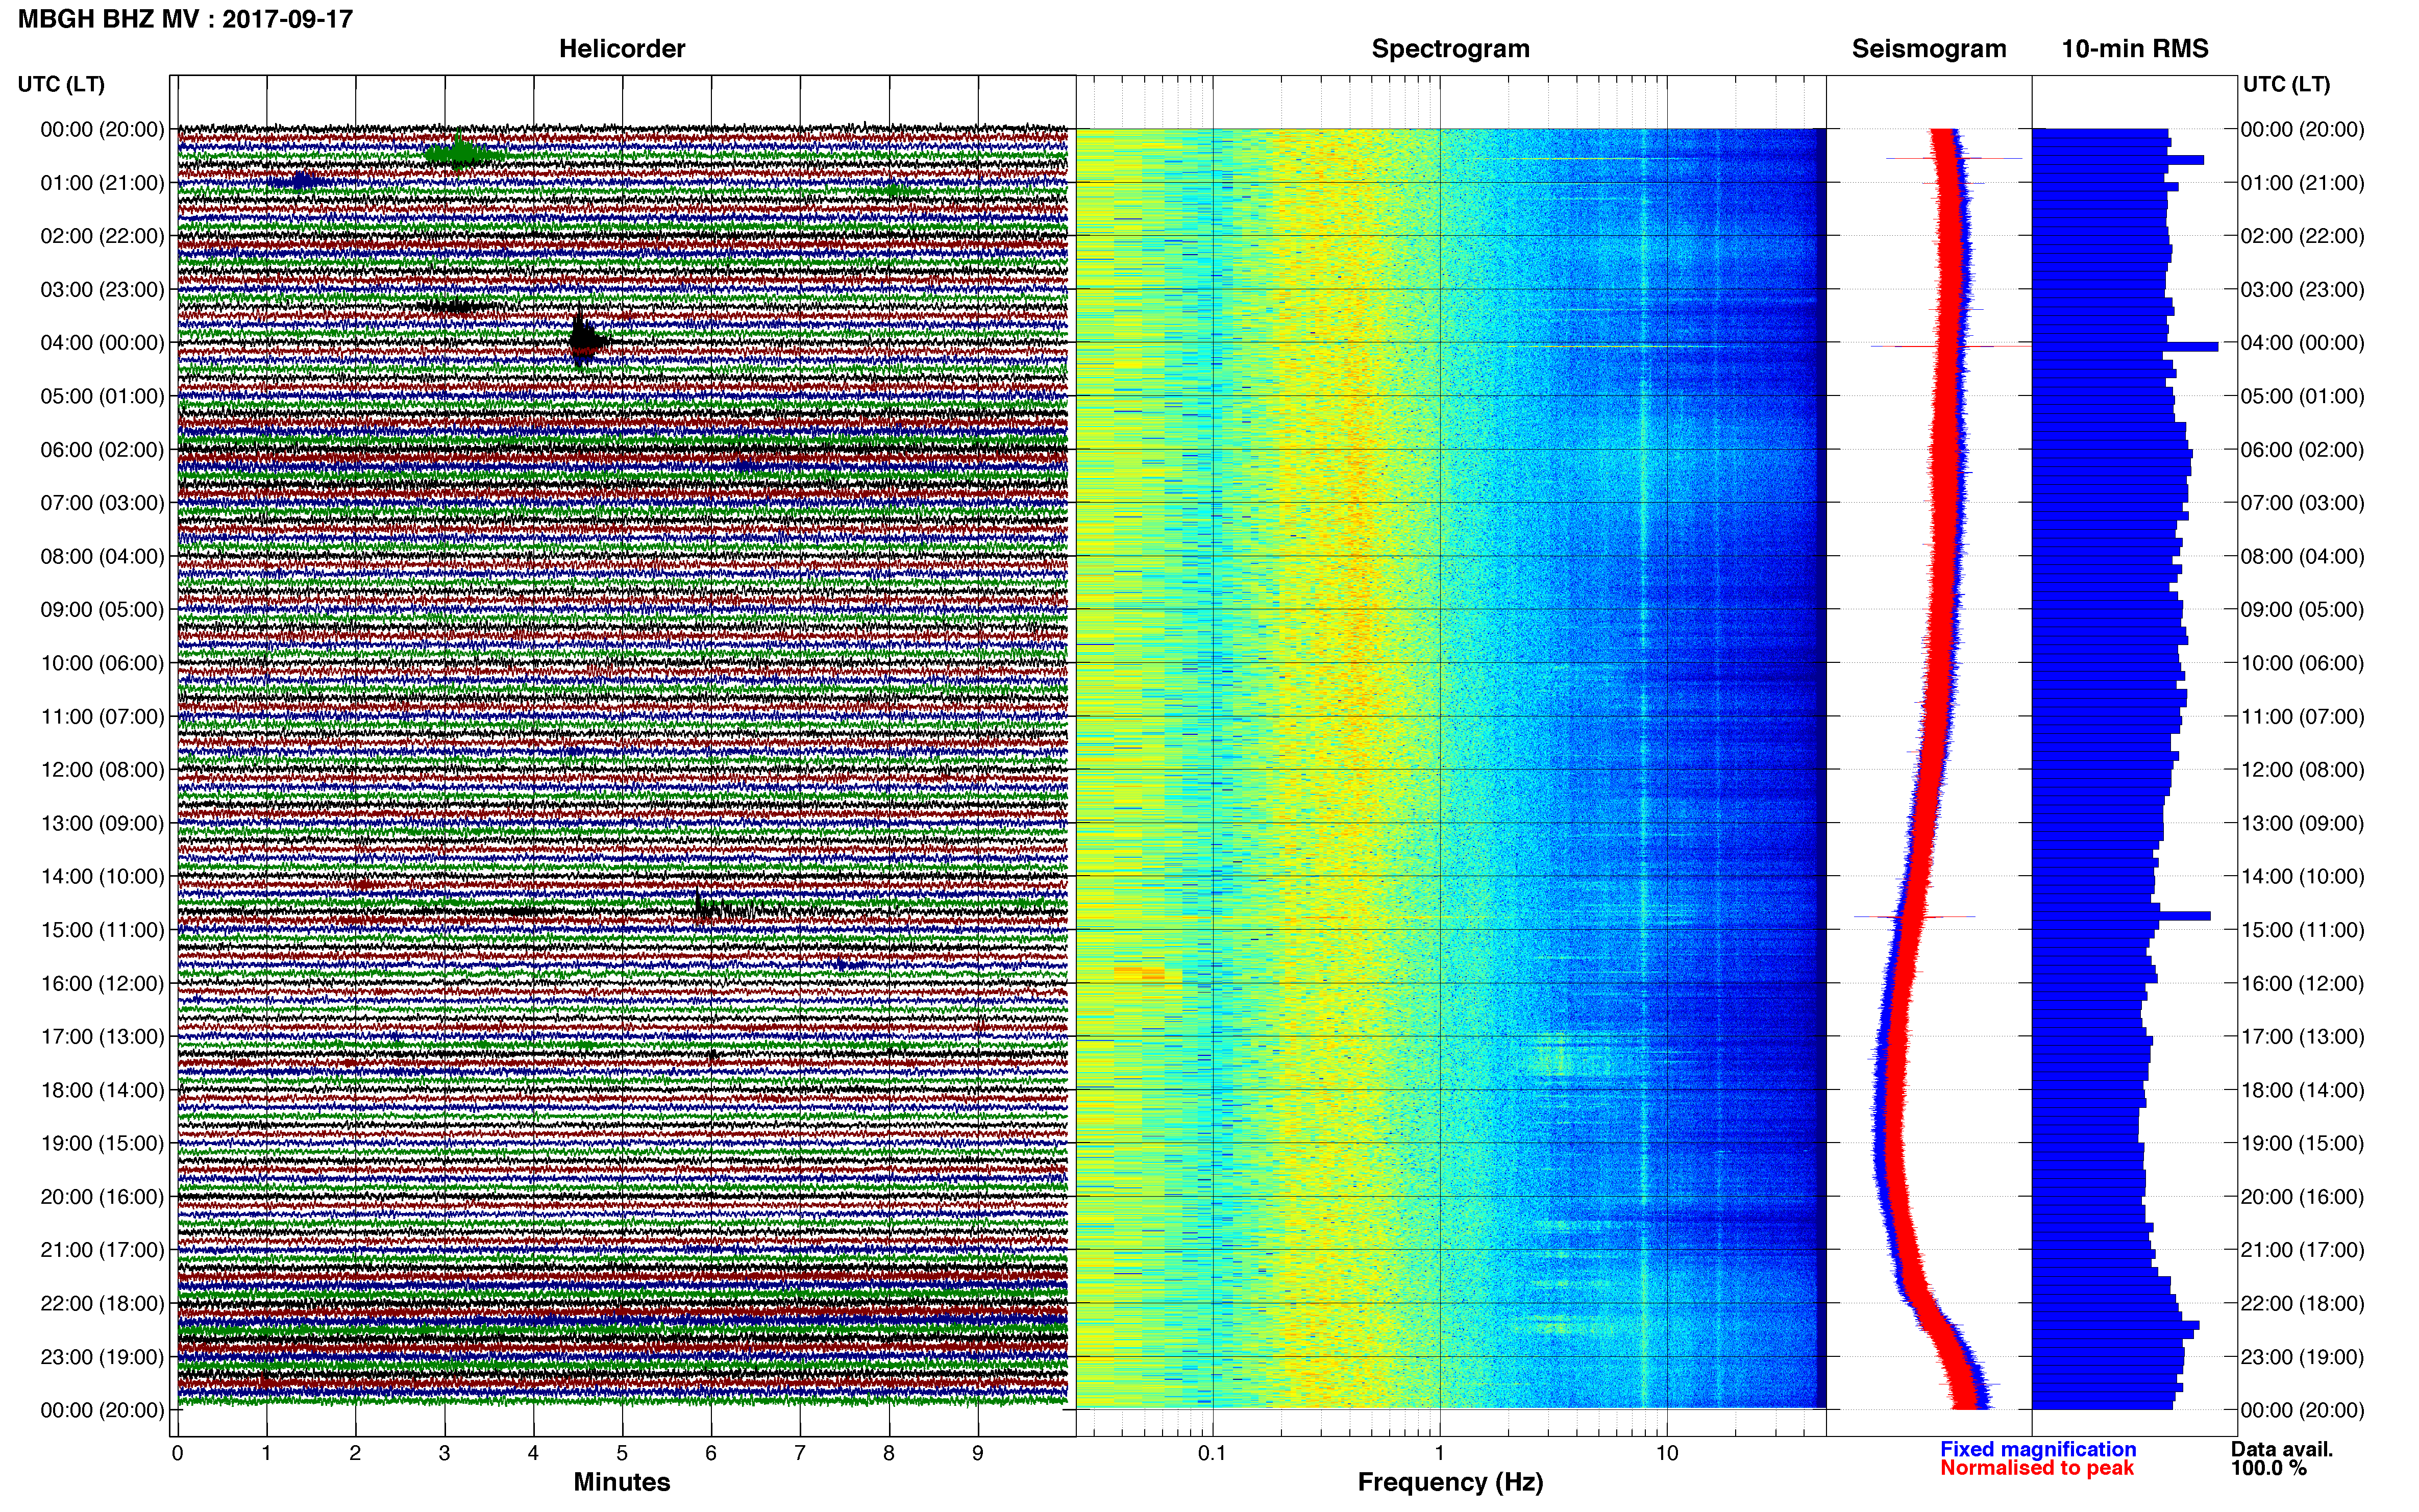2419x1512 pixels.
Task: Select the 'Spectrogram' panel heading
Action: (1450, 49)
